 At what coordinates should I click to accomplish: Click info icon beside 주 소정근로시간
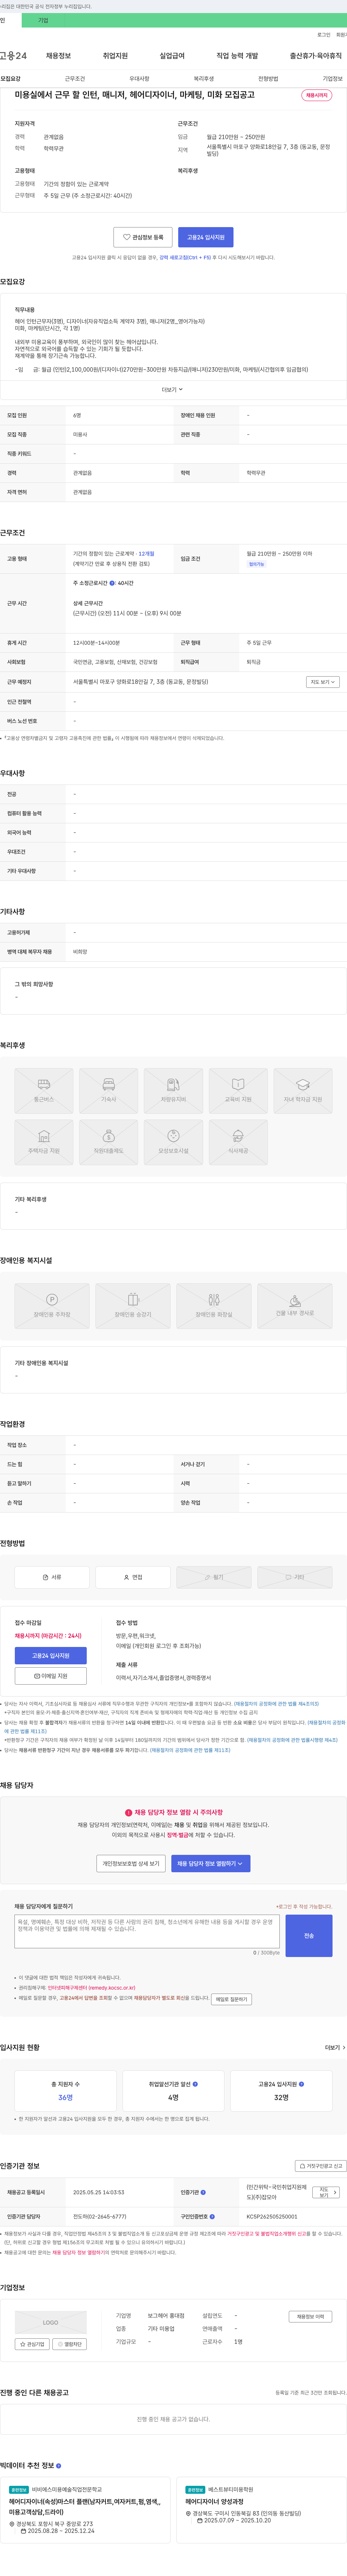112,583
